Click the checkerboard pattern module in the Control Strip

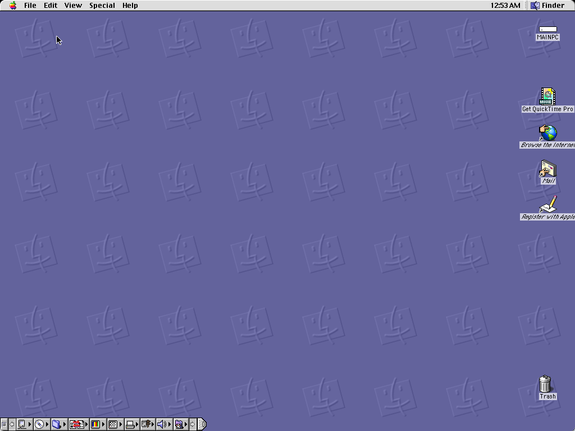[x=112, y=424]
